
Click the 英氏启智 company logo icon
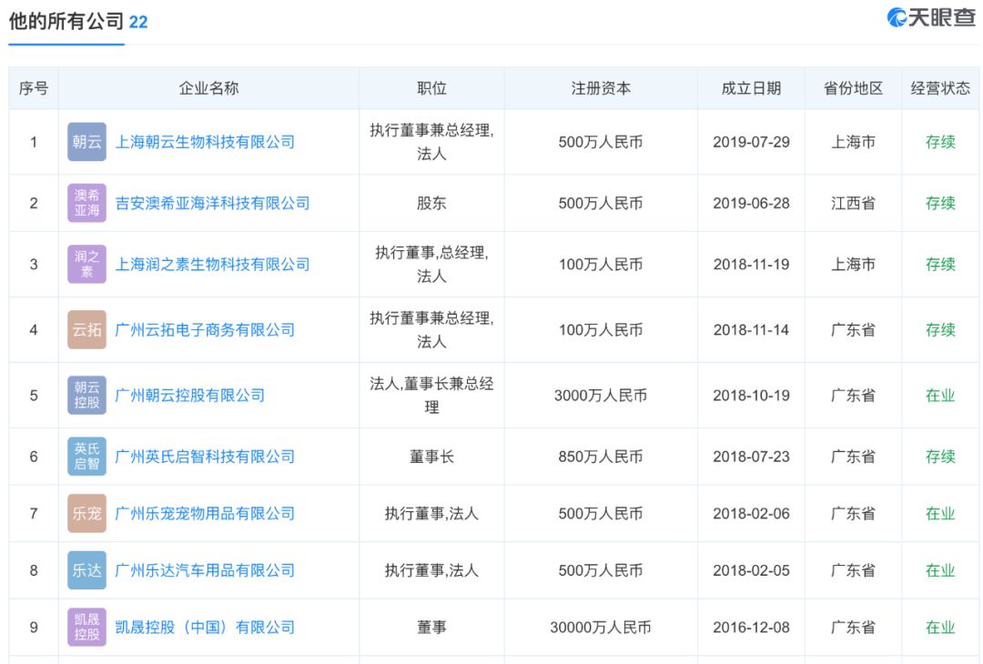tap(87, 457)
